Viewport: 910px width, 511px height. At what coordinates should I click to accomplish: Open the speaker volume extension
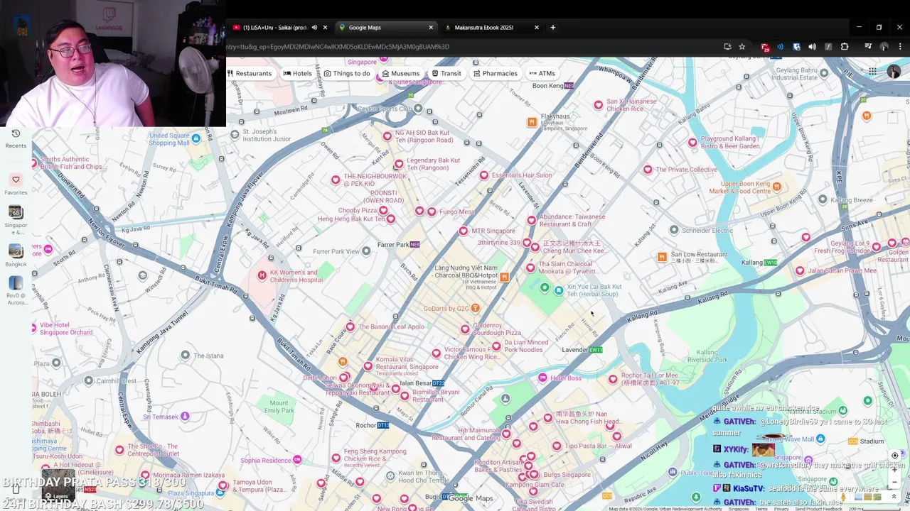(x=813, y=47)
